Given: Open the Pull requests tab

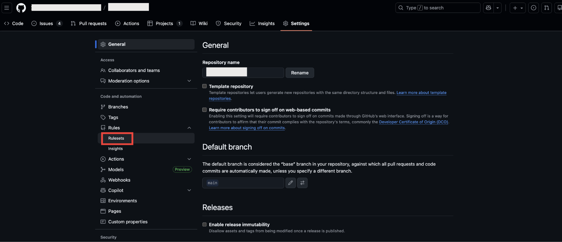Looking at the screenshot, I should [x=88, y=23].
